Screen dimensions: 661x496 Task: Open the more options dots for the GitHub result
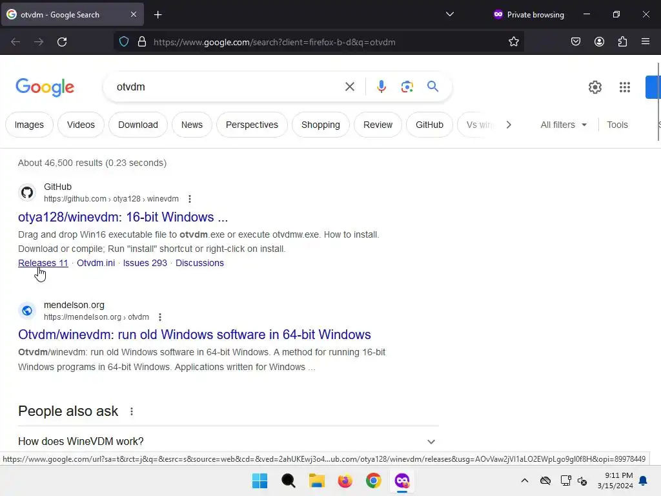(x=190, y=199)
